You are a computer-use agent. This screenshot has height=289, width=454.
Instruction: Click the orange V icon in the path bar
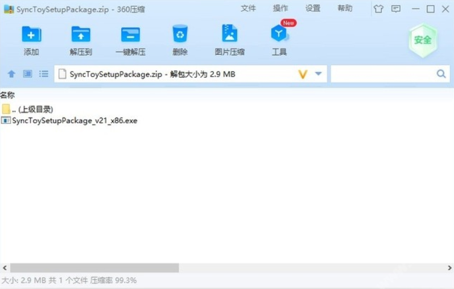(x=303, y=74)
